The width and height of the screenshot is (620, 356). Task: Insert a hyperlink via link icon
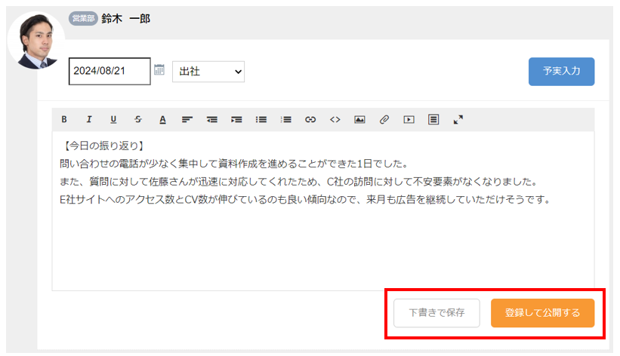coord(310,119)
